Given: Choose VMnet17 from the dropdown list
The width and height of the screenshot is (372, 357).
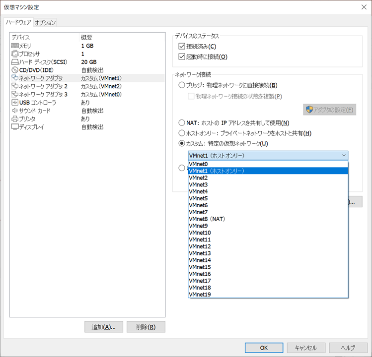Looking at the screenshot, I should click(x=268, y=281).
